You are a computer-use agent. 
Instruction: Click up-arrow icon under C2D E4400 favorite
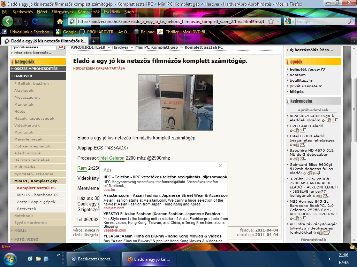[x=291, y=131]
